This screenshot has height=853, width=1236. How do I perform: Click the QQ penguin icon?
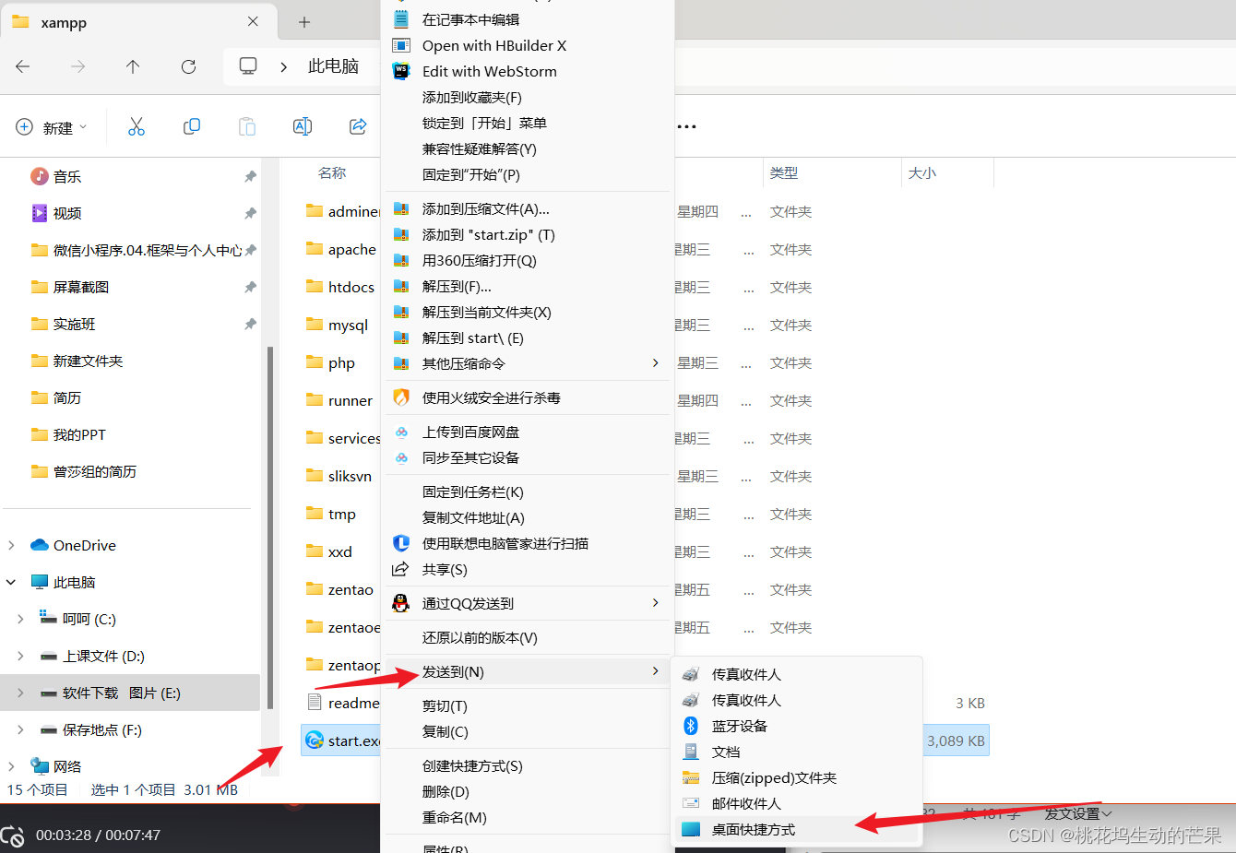[x=400, y=603]
